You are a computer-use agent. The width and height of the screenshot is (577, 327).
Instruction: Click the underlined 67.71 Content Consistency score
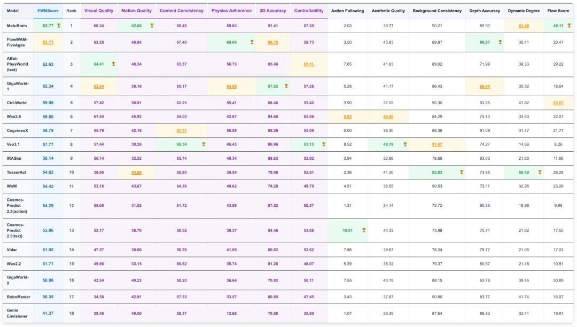point(183,130)
